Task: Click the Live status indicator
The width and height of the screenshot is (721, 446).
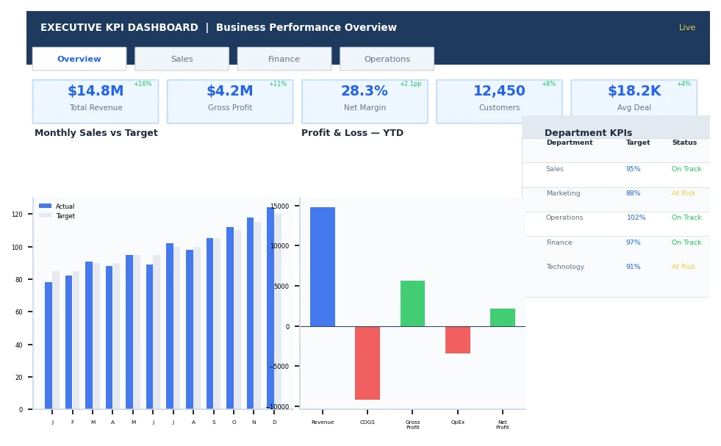Action: click(687, 28)
